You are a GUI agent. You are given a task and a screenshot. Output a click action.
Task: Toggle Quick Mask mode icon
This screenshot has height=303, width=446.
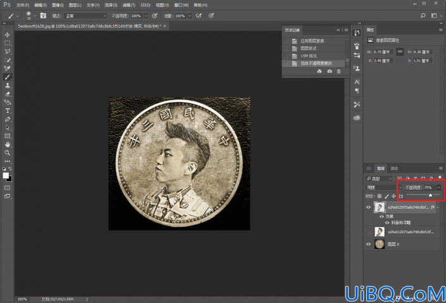pos(8,188)
